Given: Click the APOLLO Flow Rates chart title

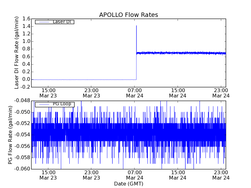Looking at the screenshot, I should pos(128,15).
